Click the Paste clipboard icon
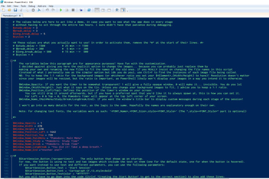This screenshot has height=179, width=269. [33, 10]
